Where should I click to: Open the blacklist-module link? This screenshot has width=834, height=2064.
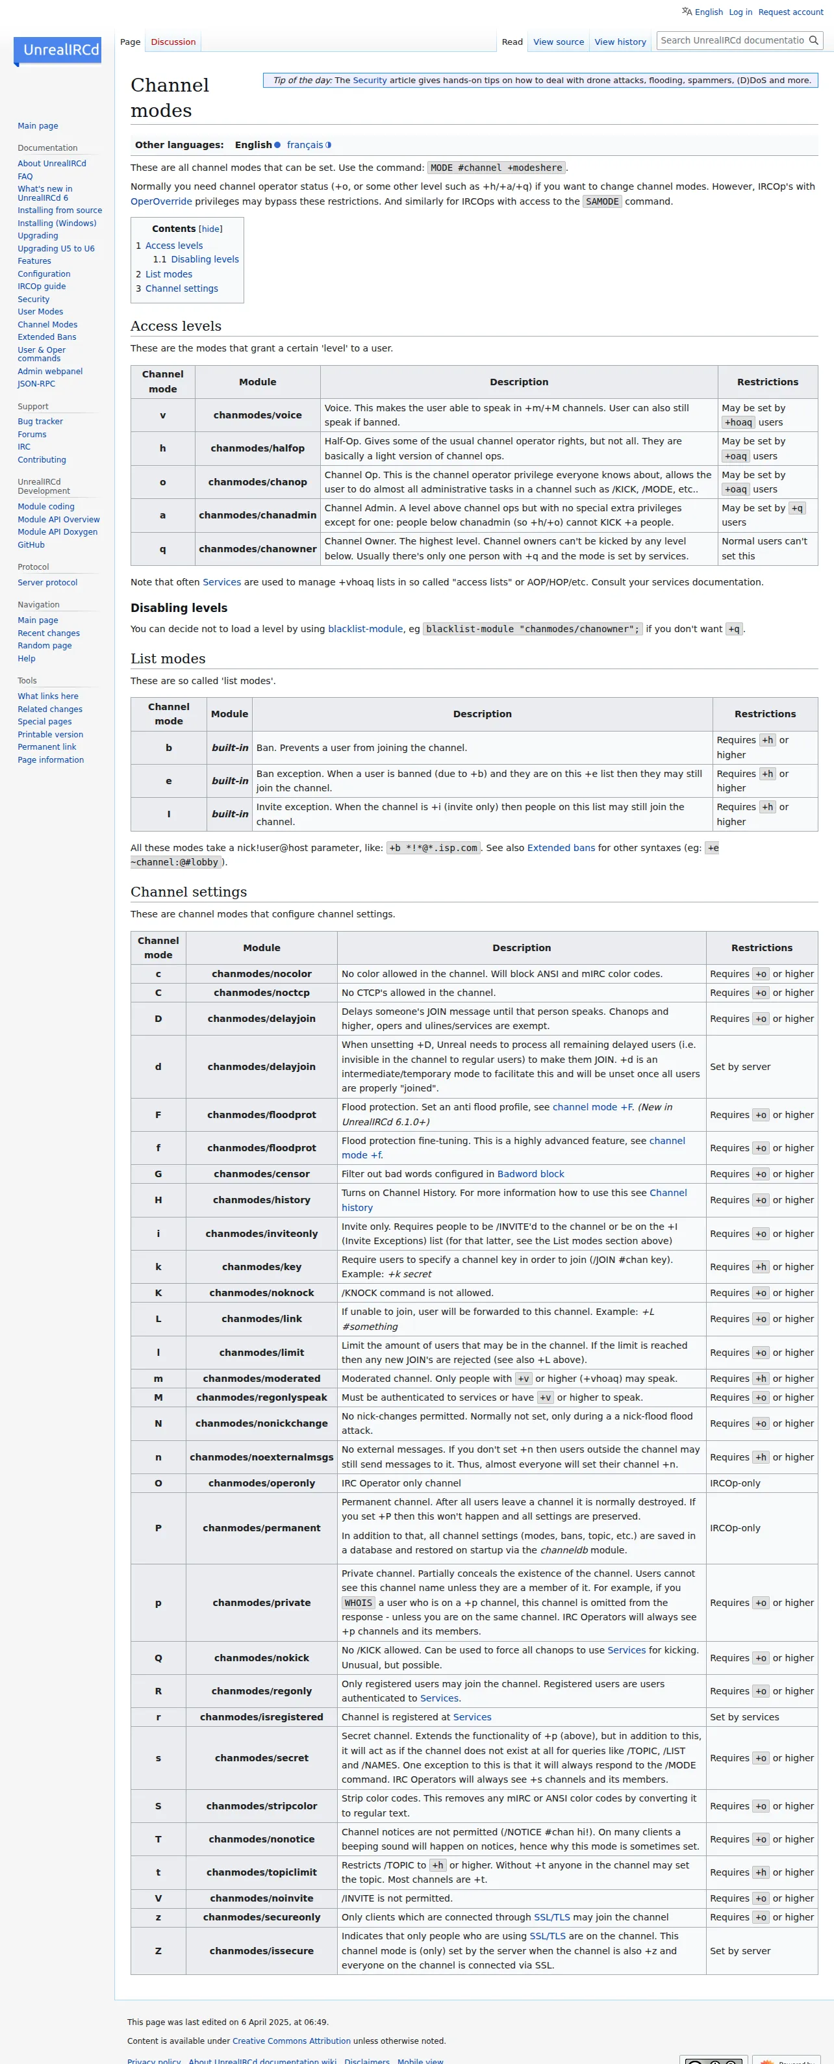tap(365, 629)
